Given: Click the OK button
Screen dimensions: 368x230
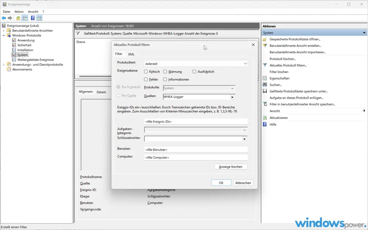Looking at the screenshot, I should [x=221, y=183].
